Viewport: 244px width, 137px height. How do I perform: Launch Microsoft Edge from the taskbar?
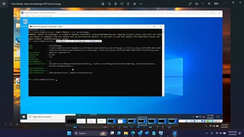(133, 133)
